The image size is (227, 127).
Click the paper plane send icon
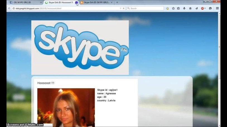click(x=196, y=8)
